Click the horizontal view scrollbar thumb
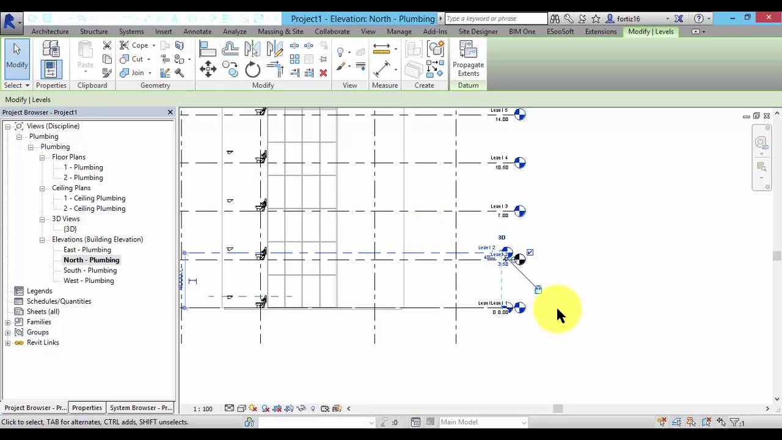 point(558,409)
